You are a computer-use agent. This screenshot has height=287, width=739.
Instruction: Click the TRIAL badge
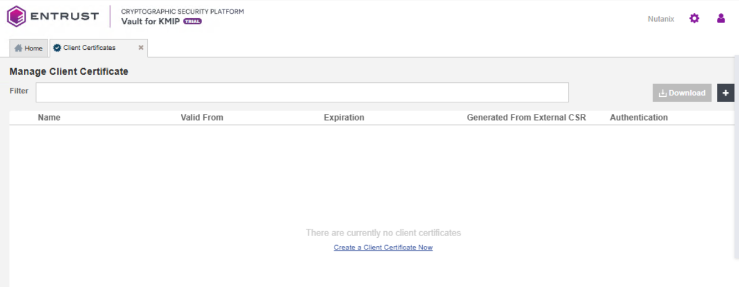tap(192, 22)
